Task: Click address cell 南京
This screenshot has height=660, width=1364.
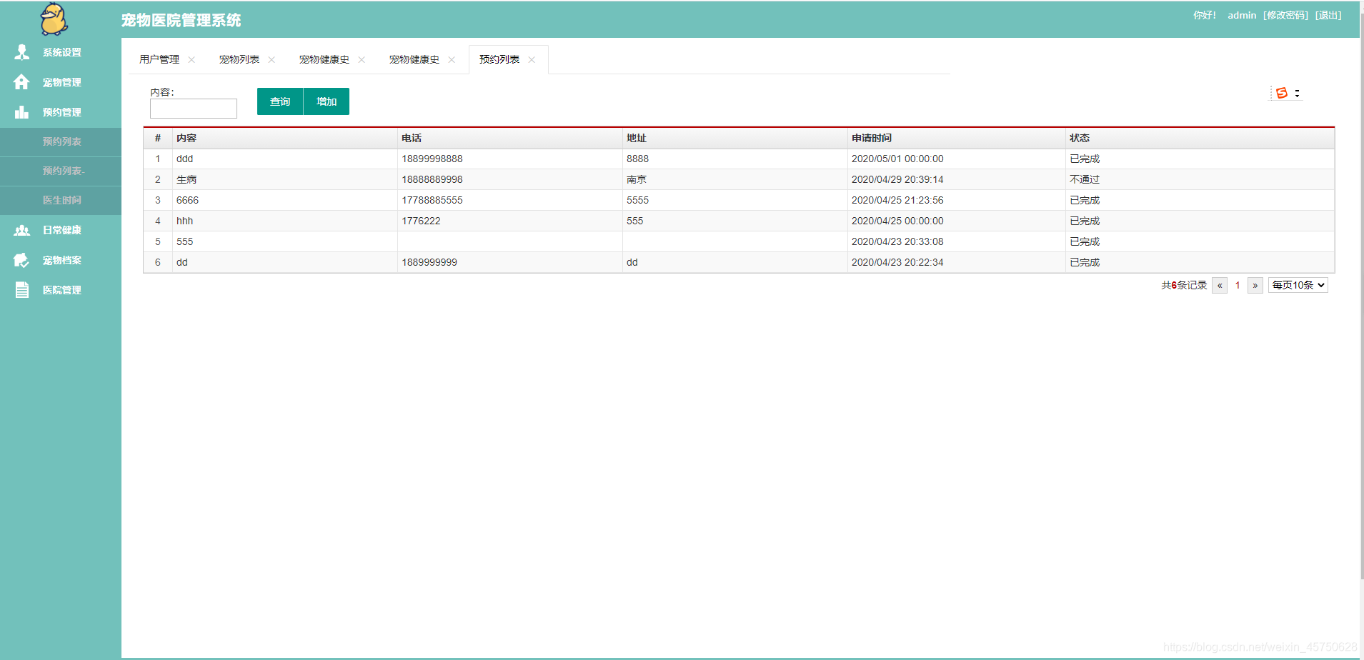Action: (735, 179)
